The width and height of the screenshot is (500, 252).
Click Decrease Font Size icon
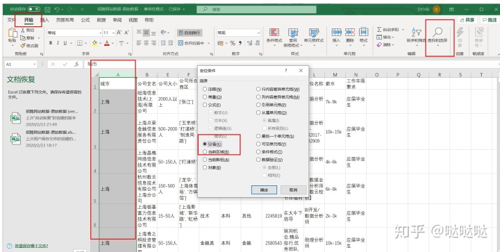click(x=126, y=33)
